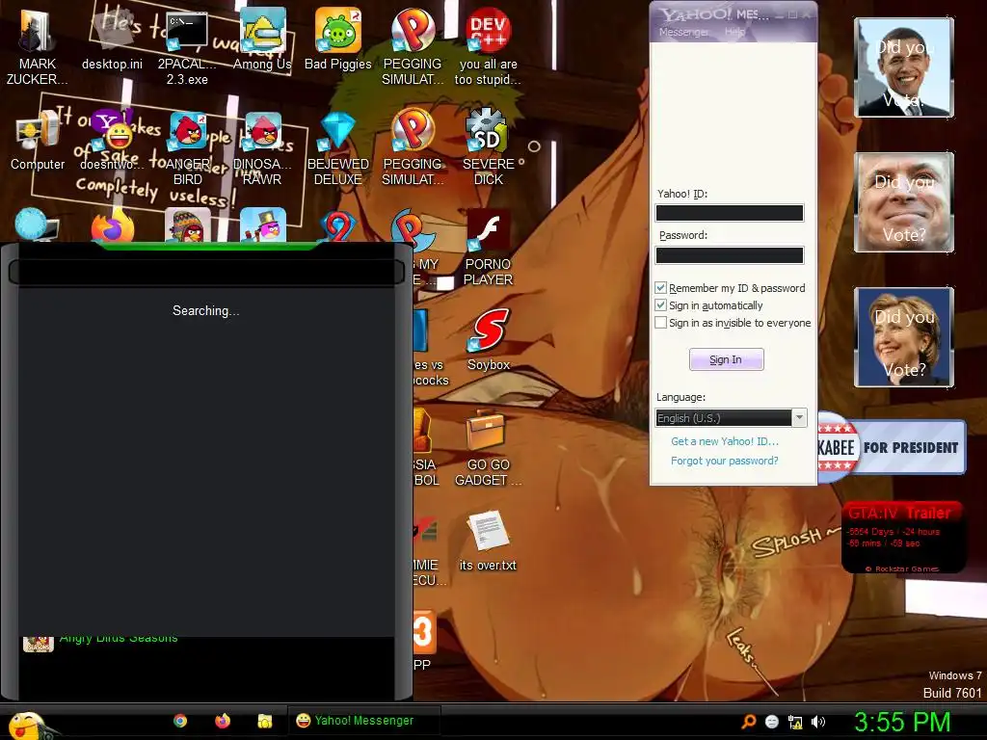
Task: Click the Hillary 'Did you Vote?' gadget
Action: (904, 336)
